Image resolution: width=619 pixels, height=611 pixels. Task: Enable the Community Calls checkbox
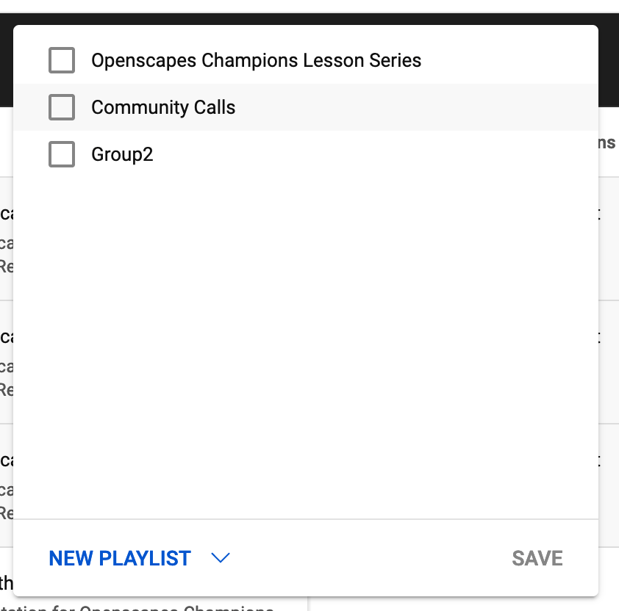pos(62,107)
